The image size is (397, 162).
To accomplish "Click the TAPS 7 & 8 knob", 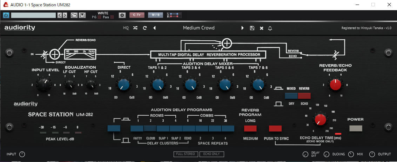I will coord(258,85).
